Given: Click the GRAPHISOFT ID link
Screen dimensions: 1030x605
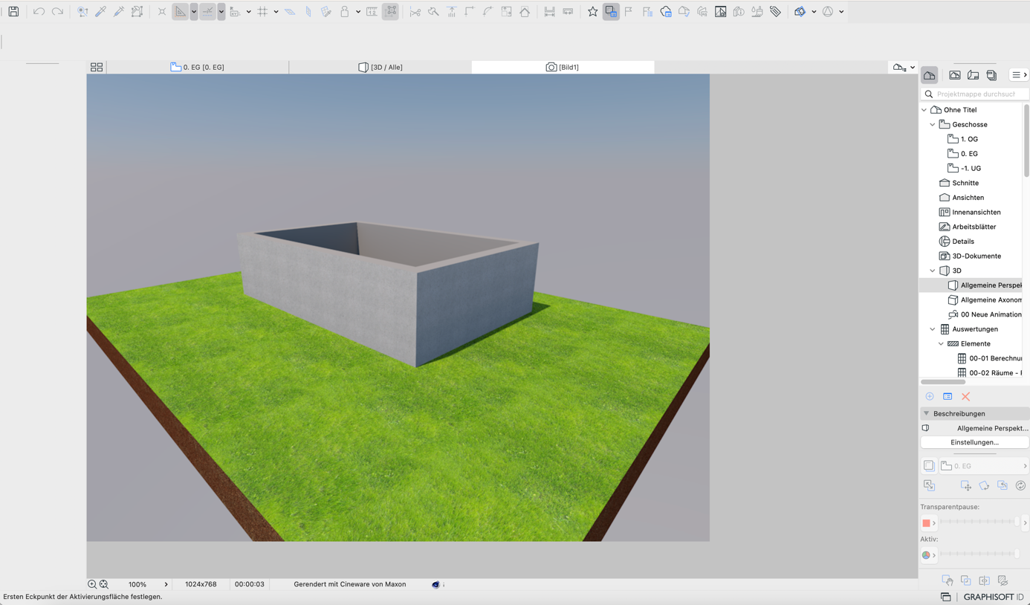Looking at the screenshot, I should point(994,598).
